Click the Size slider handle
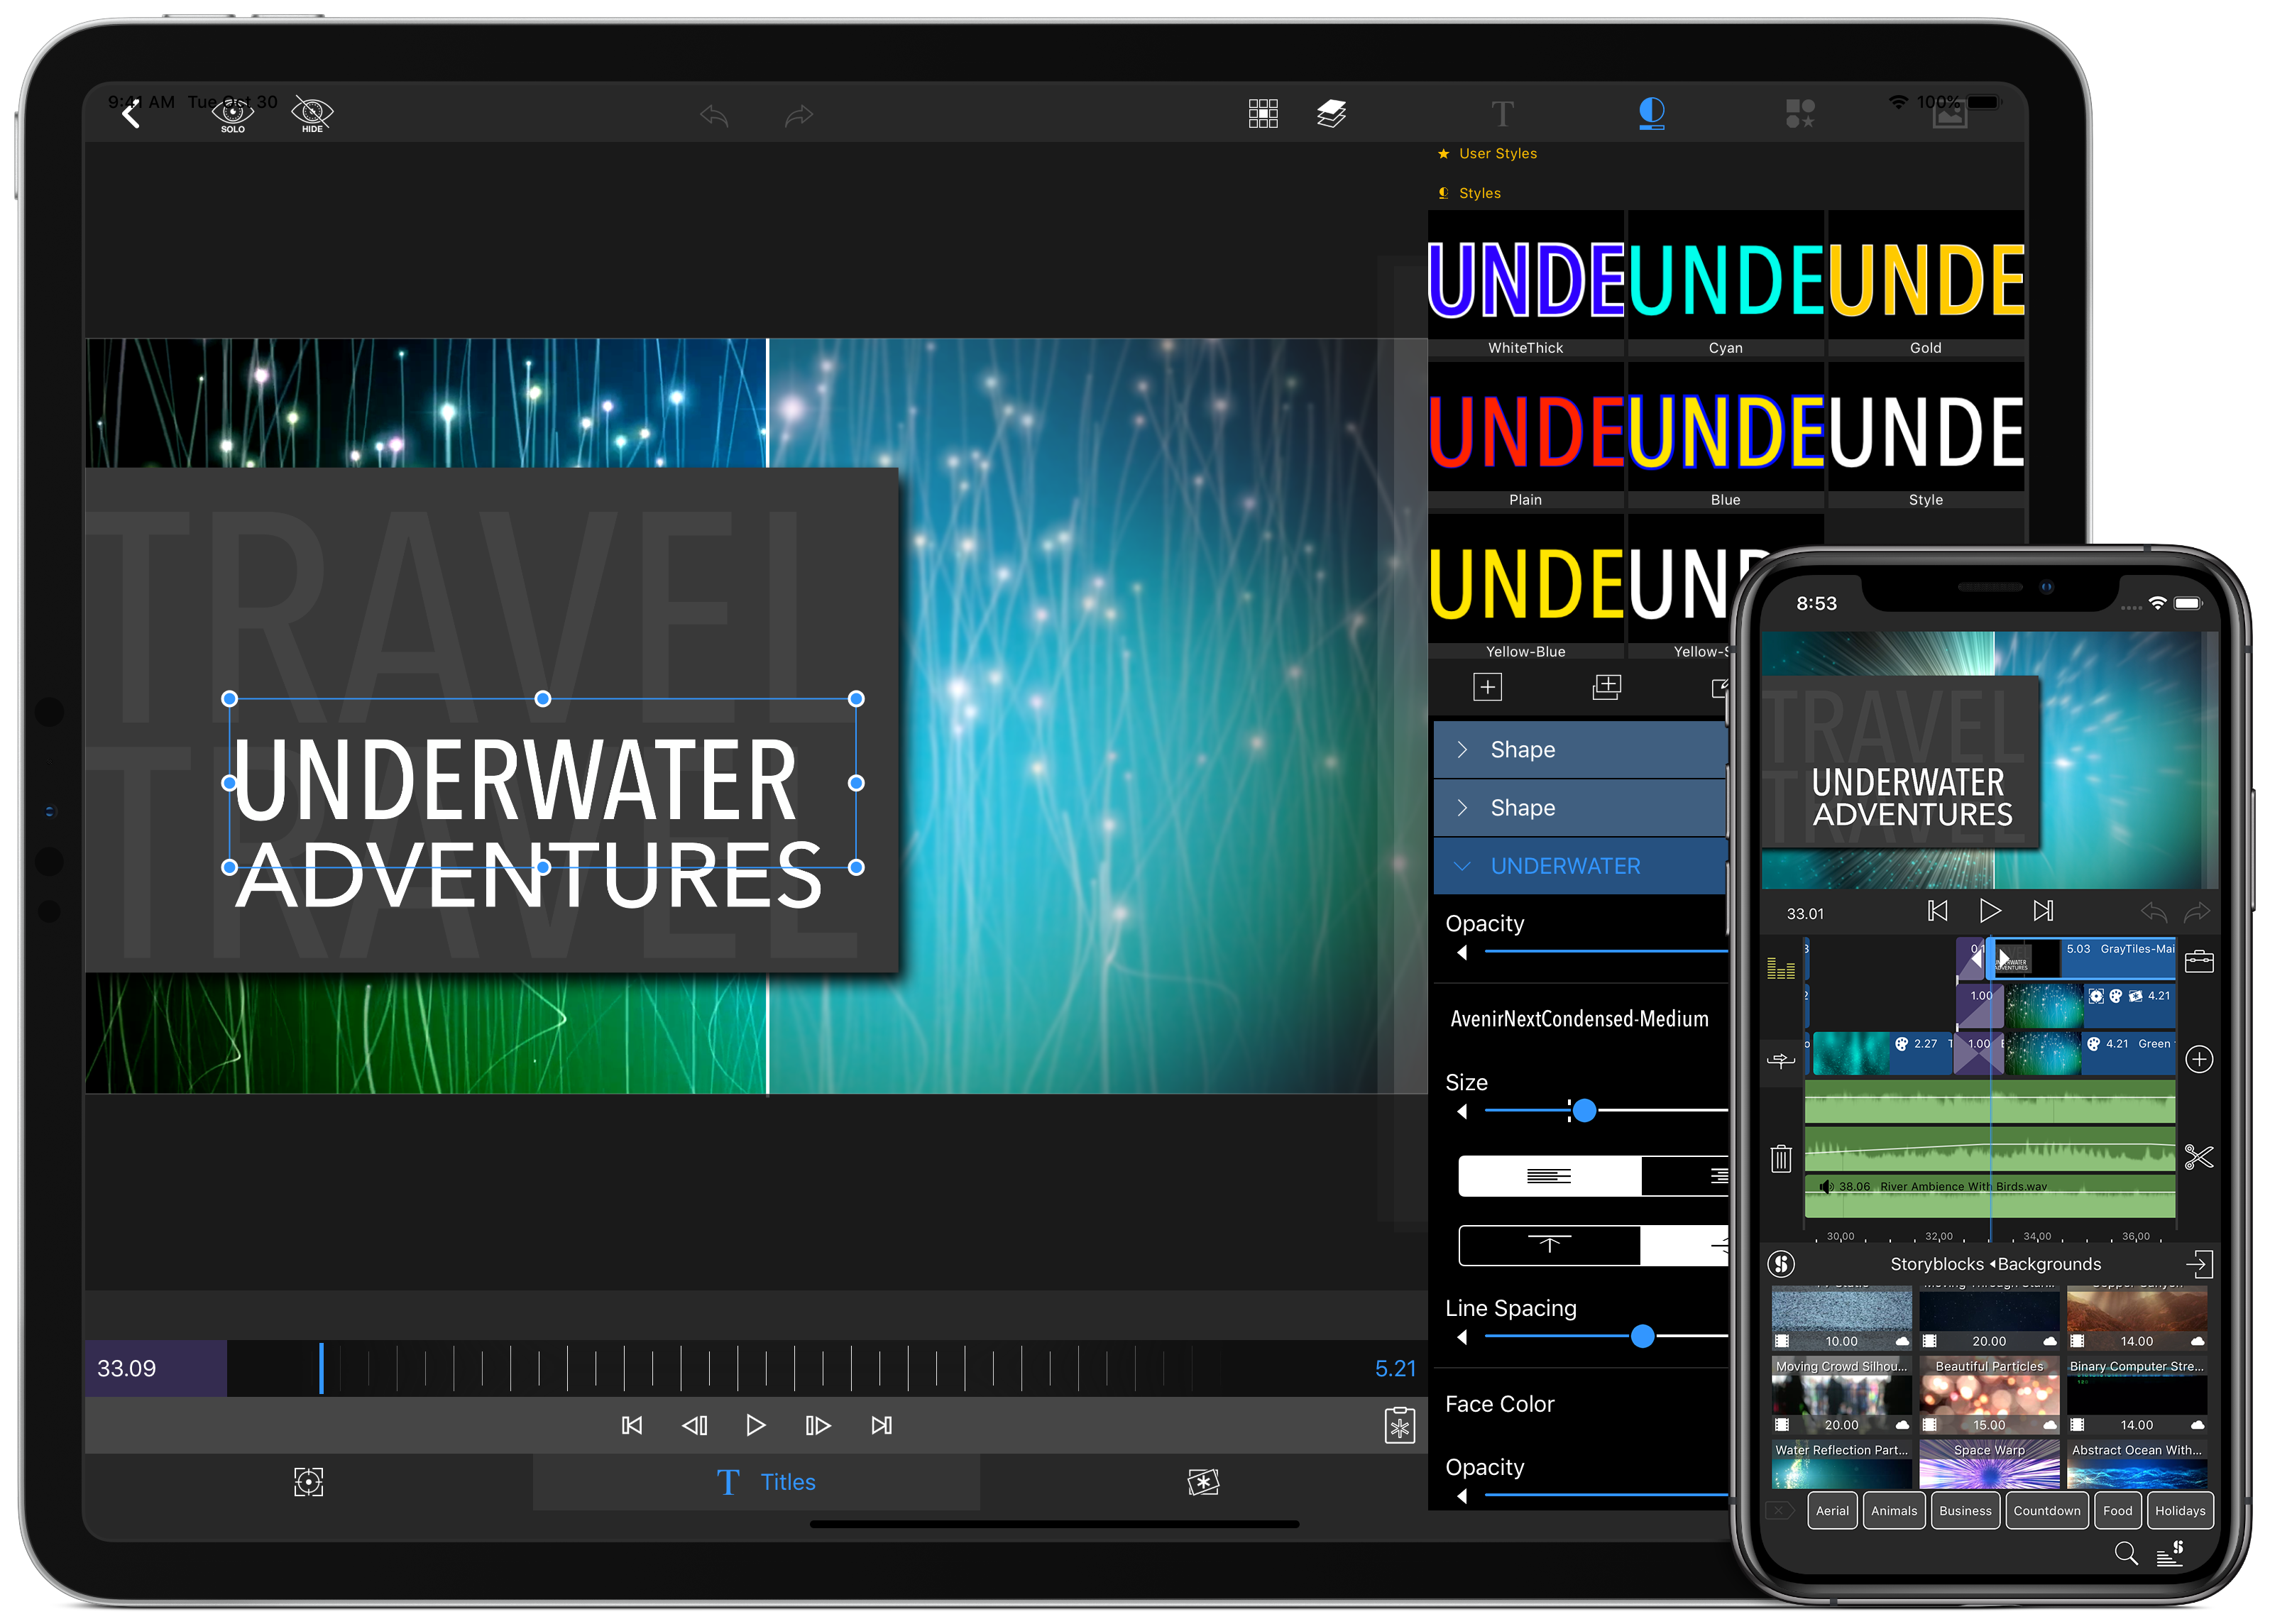The height and width of the screenshot is (1624, 2270). (1584, 1111)
